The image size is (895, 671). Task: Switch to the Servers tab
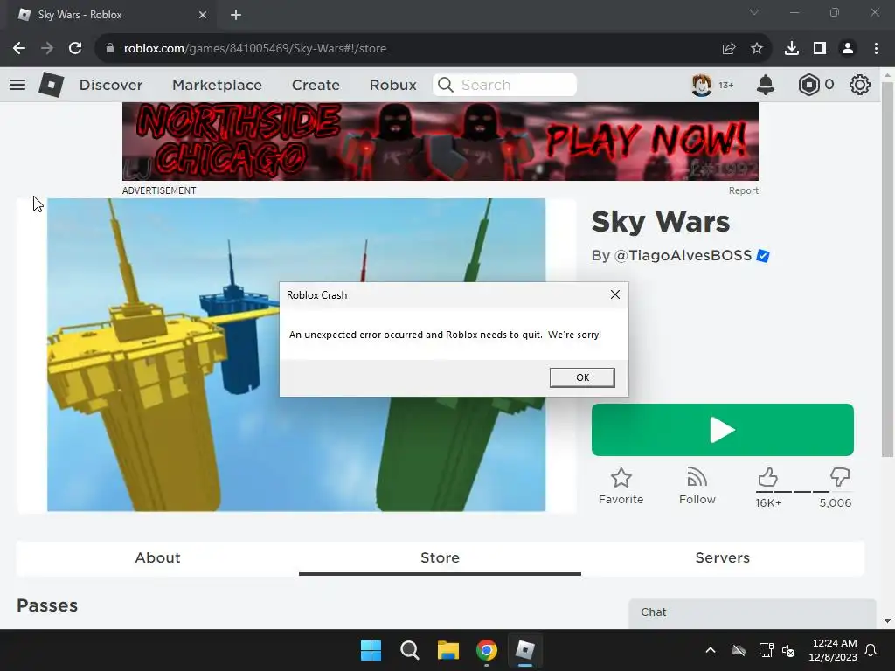723,557
